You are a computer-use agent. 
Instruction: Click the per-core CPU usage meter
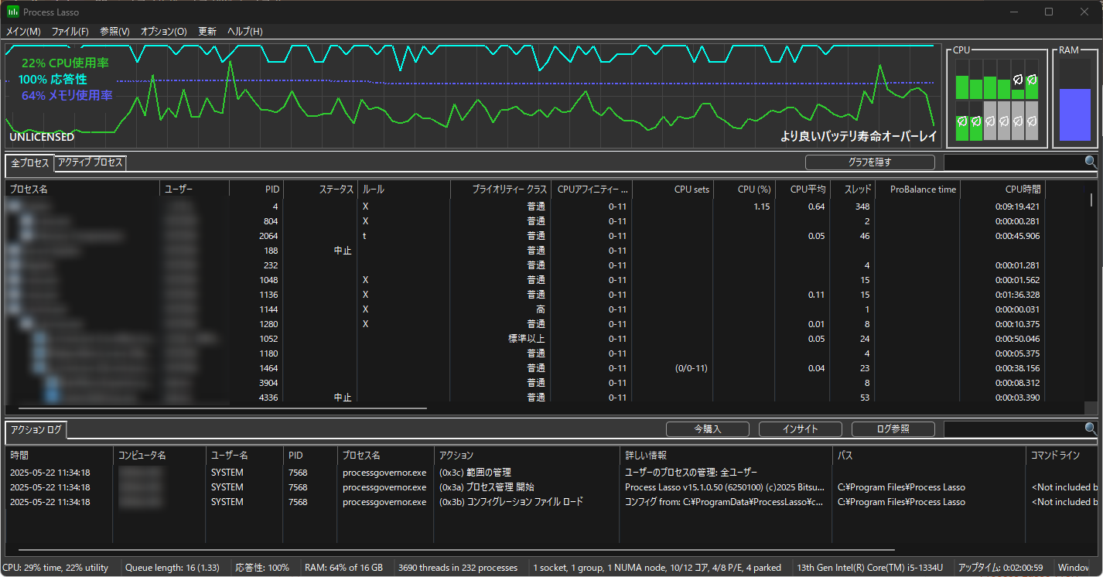pyautogui.click(x=997, y=100)
